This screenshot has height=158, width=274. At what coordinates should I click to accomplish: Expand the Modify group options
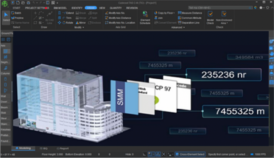click(79, 27)
